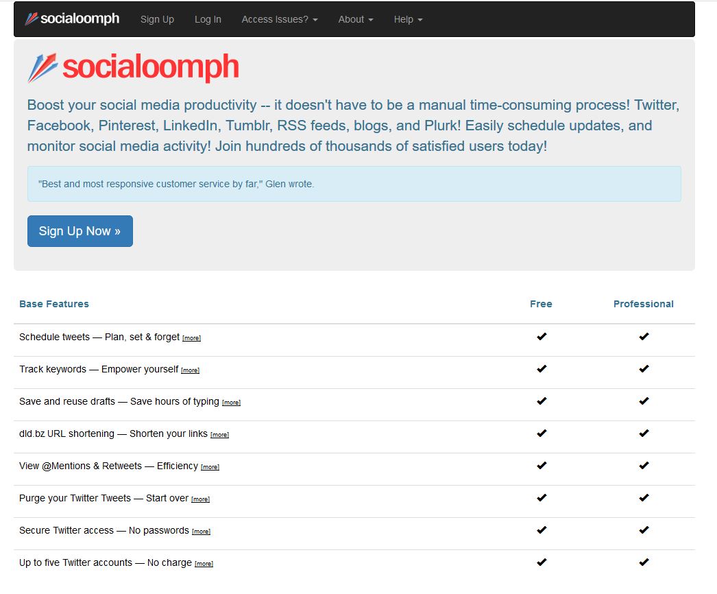Click Free checkmark for Purge your Twitter Tweets
717x594 pixels.
point(542,497)
